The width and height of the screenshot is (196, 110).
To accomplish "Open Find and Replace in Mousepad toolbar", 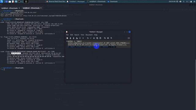I will [x=108, y=38].
